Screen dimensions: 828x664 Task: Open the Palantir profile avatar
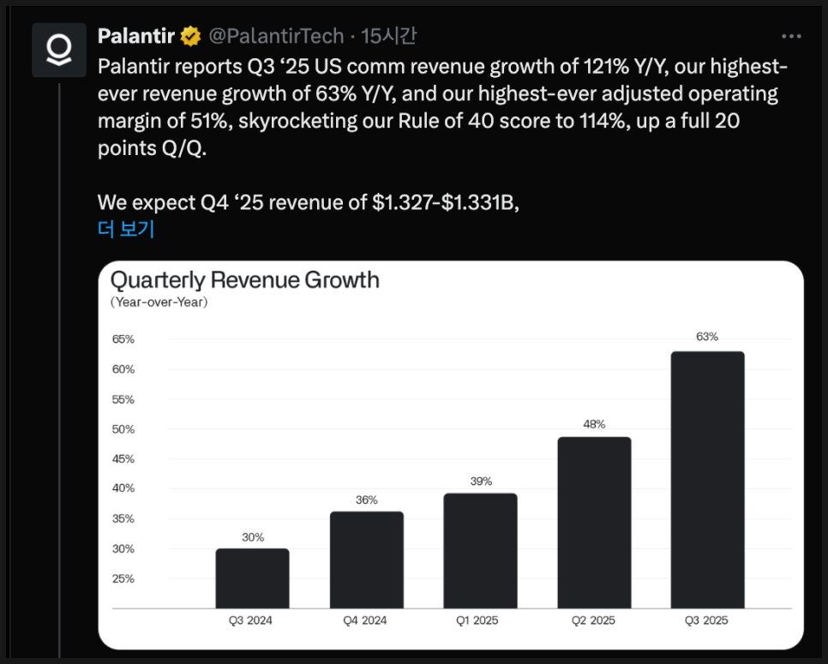tap(59, 51)
